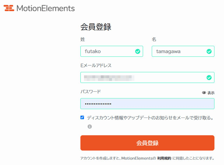Click the 会員登録 page heading

(96, 27)
